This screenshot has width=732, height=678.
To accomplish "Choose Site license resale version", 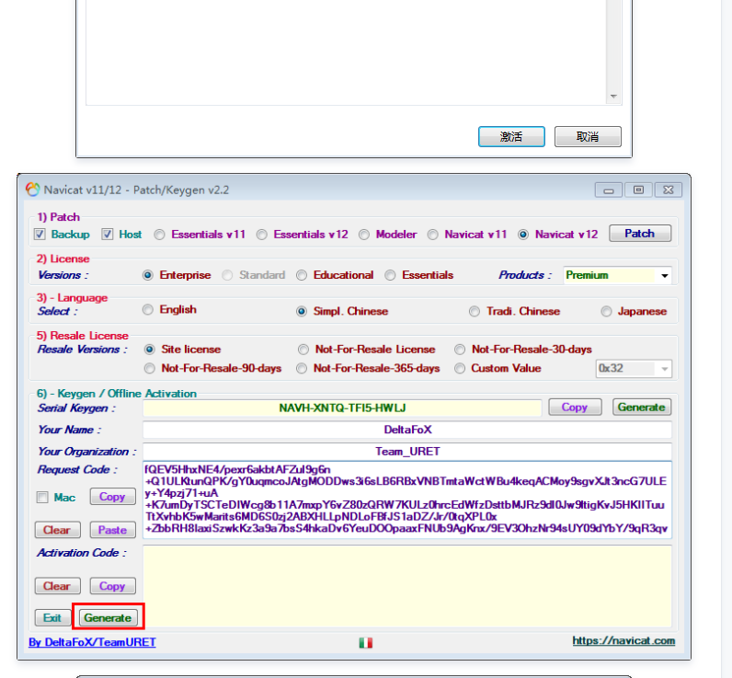I will tap(149, 350).
